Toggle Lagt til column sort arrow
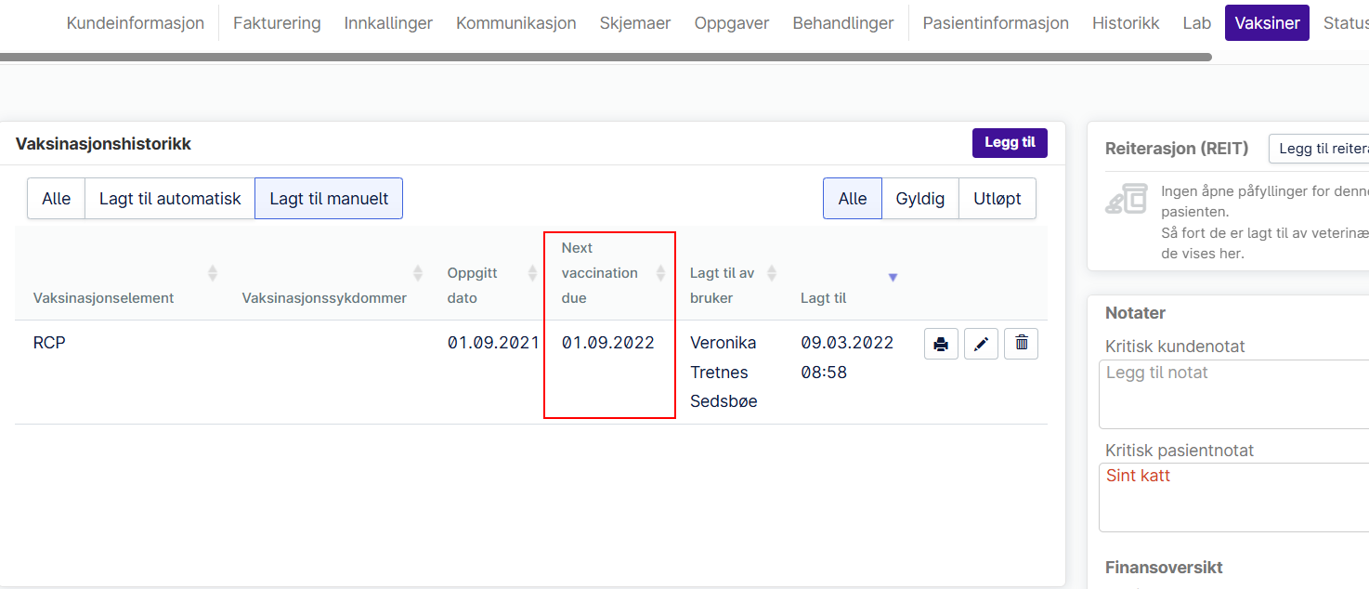The image size is (1369, 589). pyautogui.click(x=893, y=277)
